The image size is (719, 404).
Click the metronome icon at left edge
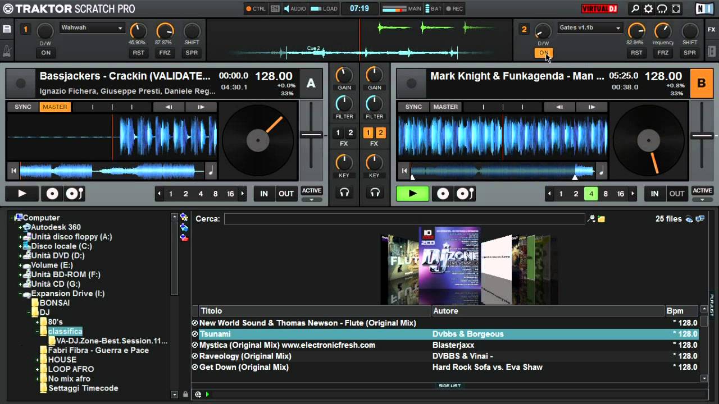point(7,51)
